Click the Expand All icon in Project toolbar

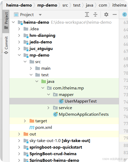click(x=87, y=14)
